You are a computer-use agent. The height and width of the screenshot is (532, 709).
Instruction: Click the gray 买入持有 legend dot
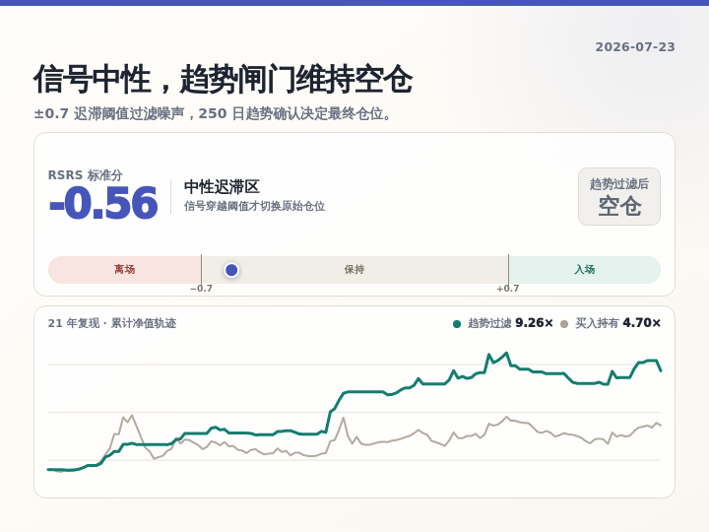click(x=564, y=324)
